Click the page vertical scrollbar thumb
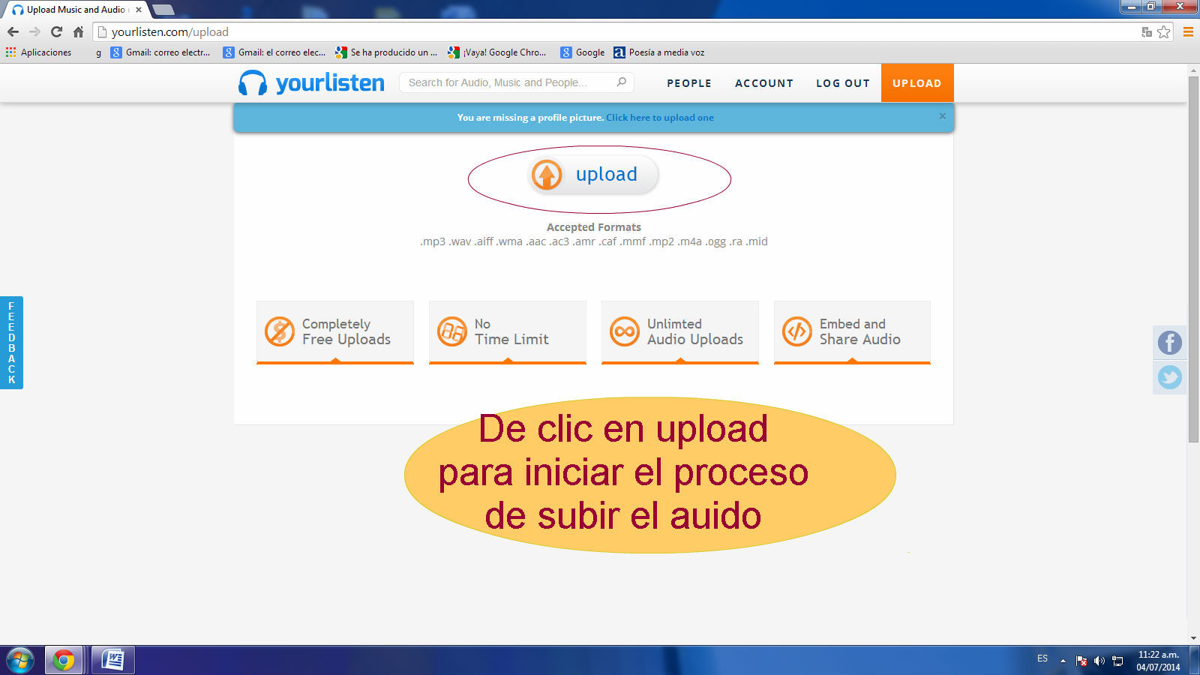 pyautogui.click(x=1193, y=259)
